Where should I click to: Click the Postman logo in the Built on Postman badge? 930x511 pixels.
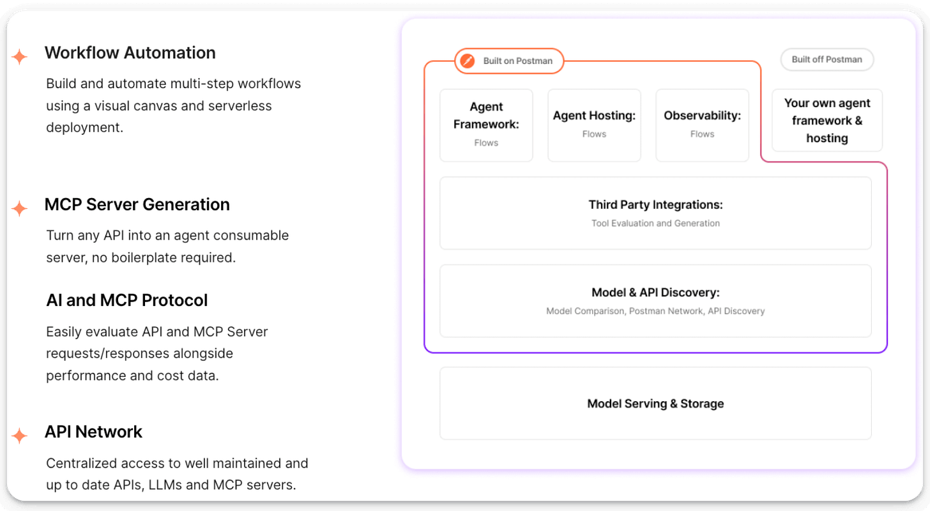468,61
